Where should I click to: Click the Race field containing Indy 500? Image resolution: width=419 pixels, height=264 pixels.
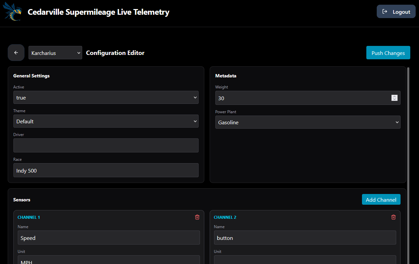click(x=106, y=170)
